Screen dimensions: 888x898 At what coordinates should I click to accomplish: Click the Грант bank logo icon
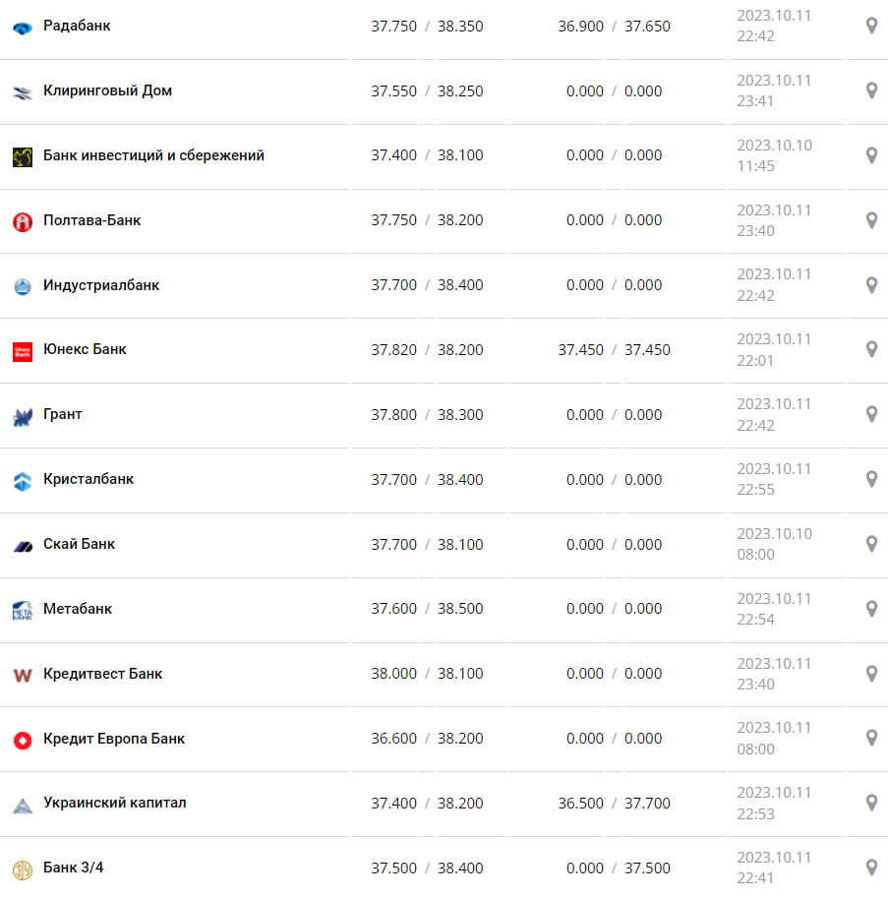coord(23,416)
